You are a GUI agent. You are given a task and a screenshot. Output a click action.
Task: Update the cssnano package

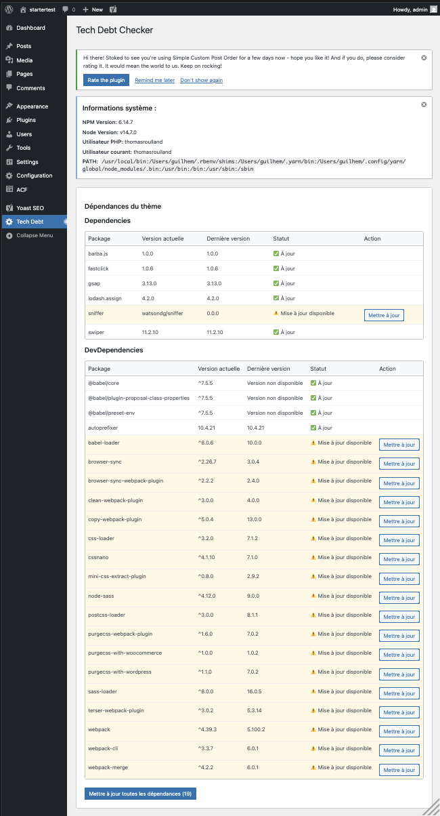click(x=399, y=559)
